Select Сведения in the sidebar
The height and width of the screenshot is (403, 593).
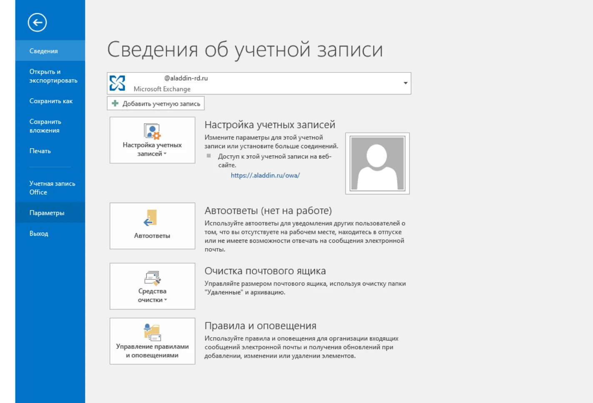point(50,51)
